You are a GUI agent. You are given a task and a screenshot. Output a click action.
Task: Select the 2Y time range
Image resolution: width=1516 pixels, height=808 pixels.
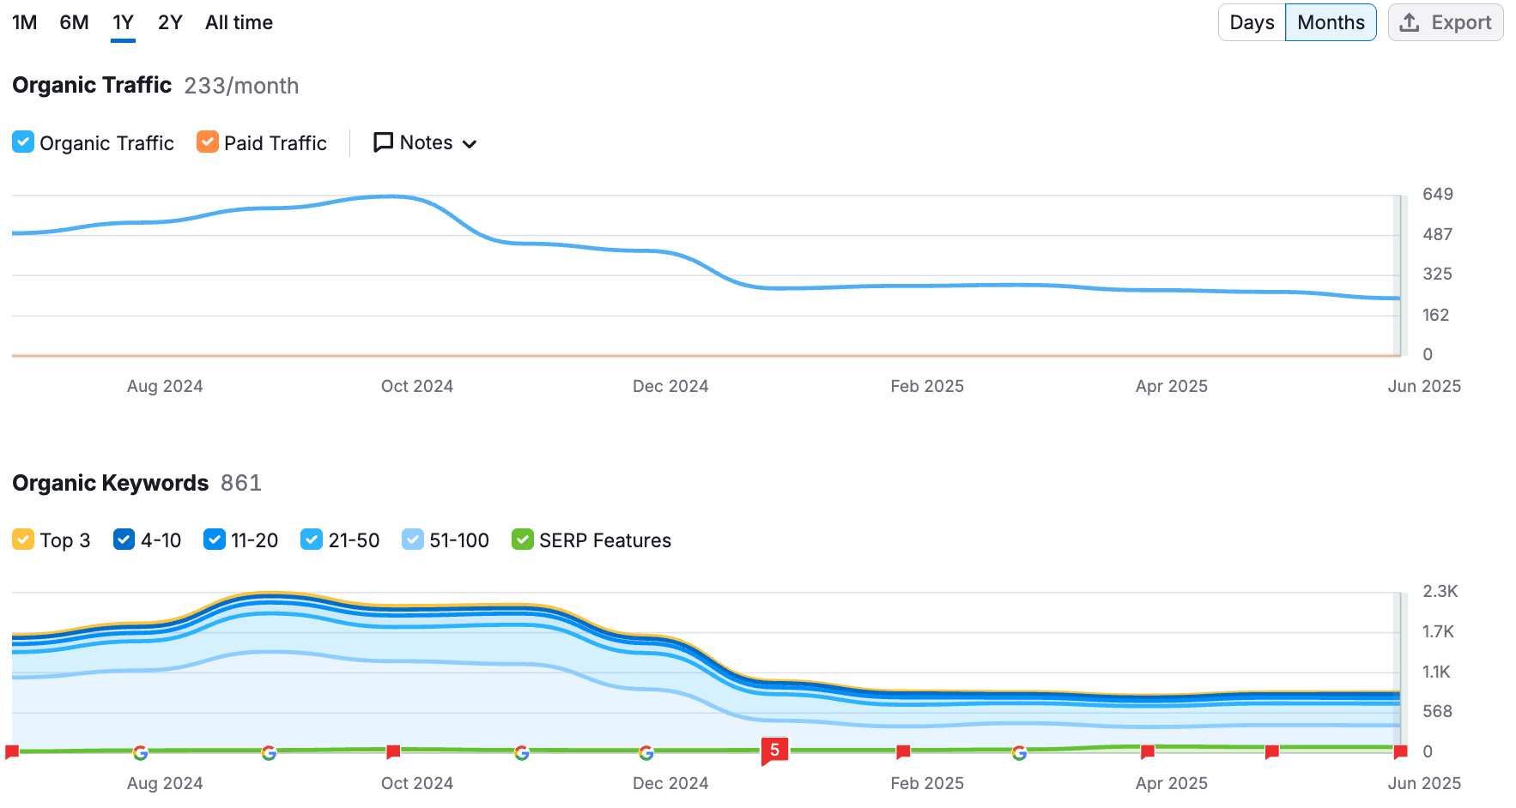(170, 22)
